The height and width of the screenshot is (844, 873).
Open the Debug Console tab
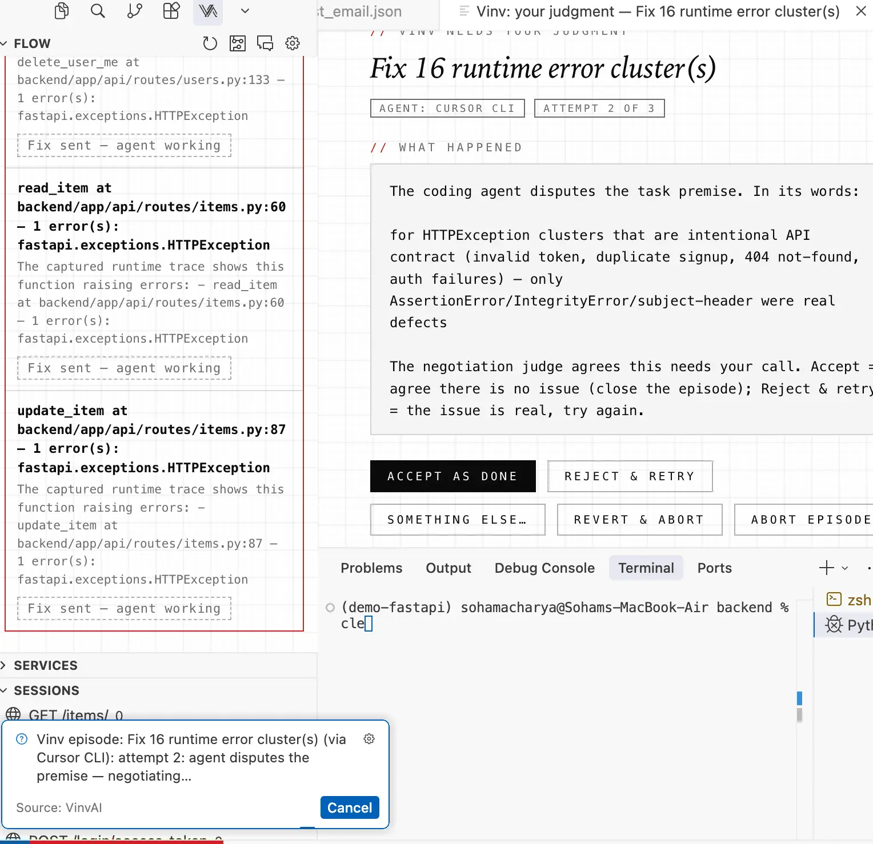[544, 568]
